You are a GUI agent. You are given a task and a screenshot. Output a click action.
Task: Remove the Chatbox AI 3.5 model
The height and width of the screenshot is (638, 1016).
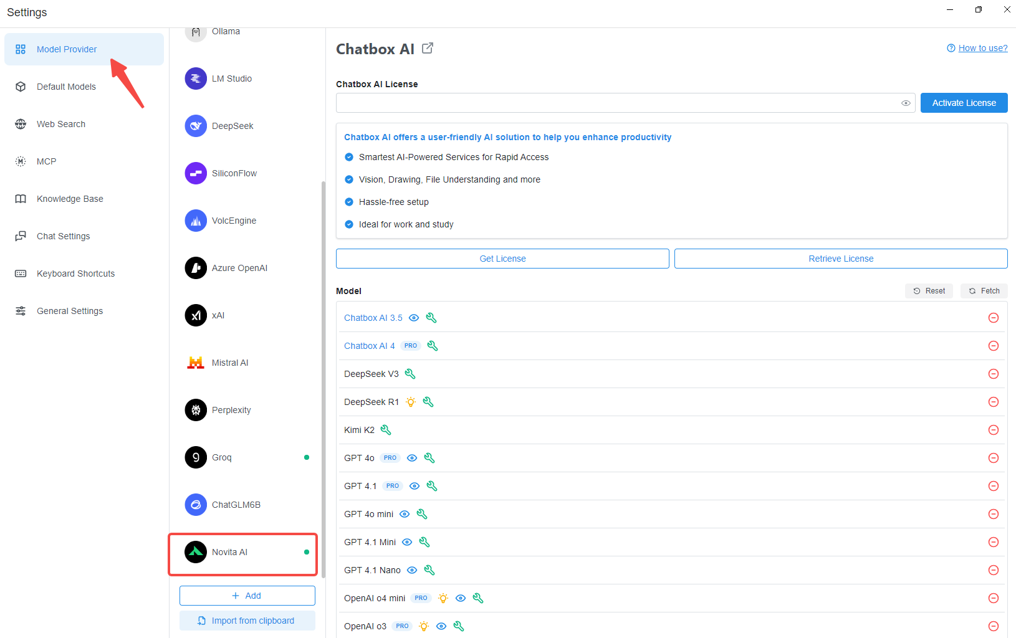[994, 318]
